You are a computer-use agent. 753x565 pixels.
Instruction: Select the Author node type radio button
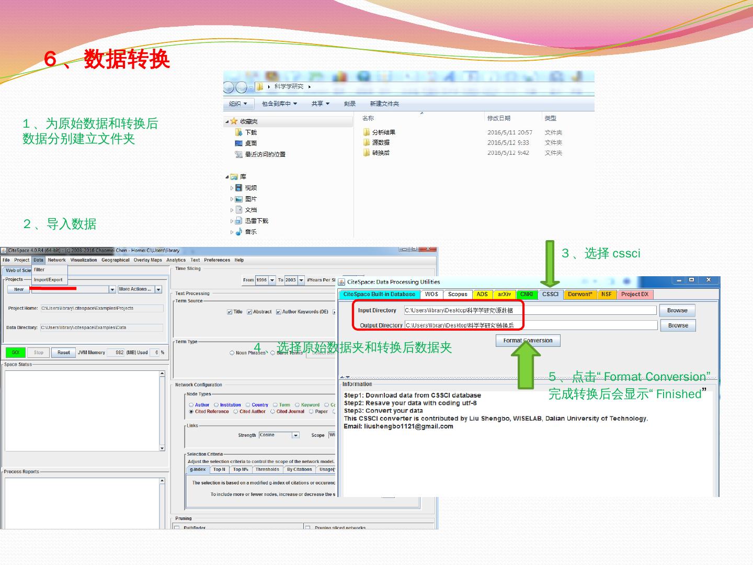point(191,405)
